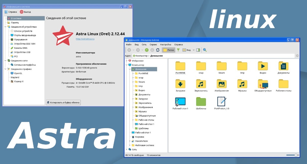Select the snap folder icon in file pane

pos(201,66)
